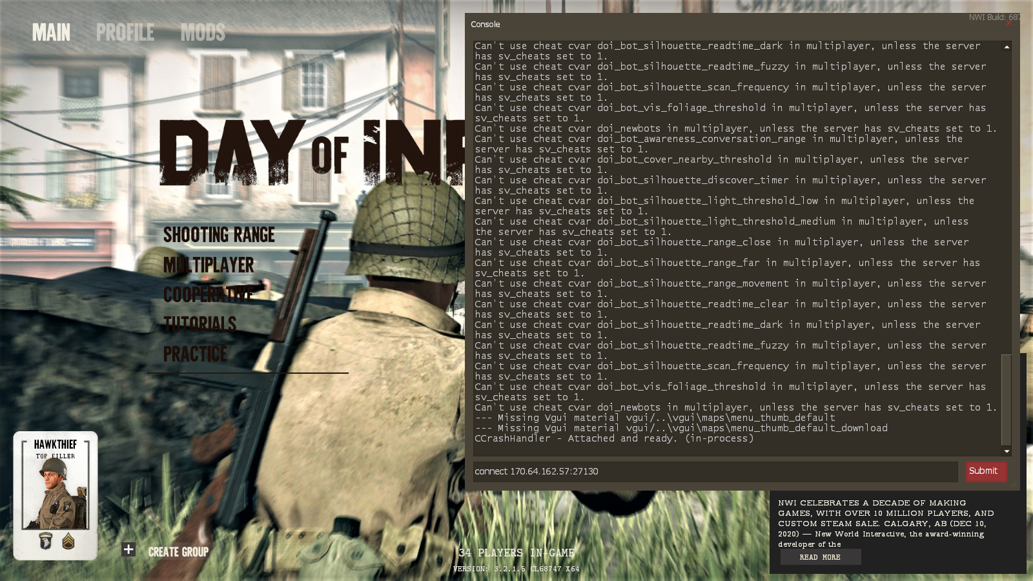Click the sergeant rank chevron on player card

click(x=68, y=541)
